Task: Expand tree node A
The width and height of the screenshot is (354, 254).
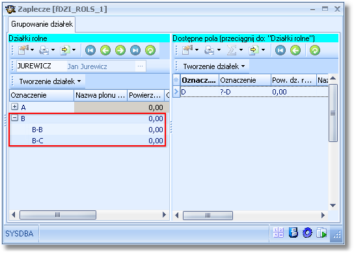Action: pos(15,107)
